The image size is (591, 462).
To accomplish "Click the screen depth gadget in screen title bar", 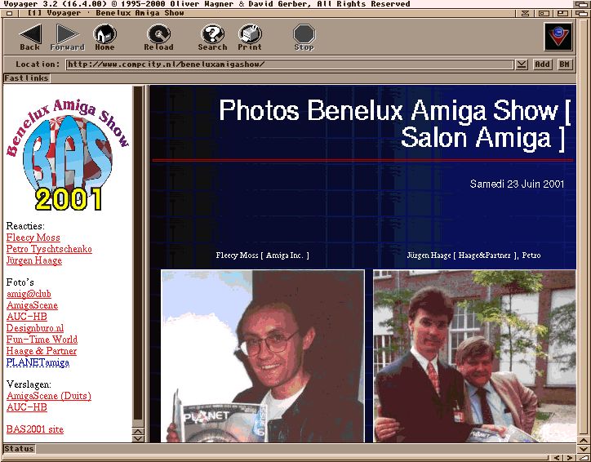I will click(581, 4).
